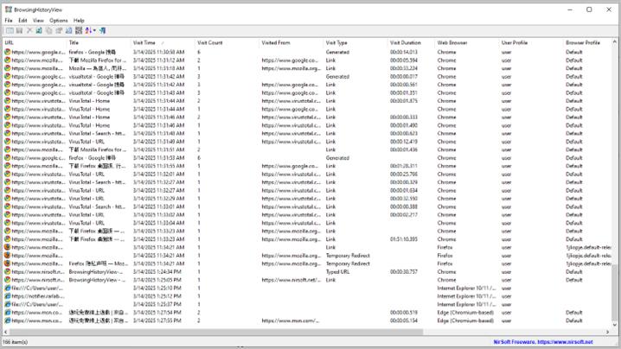
Task: Click the Firefox icon of the Temporary Redirect row titled Firefox
Action: [x=7, y=263]
